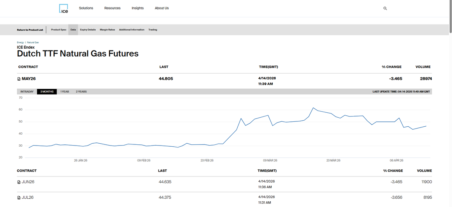The width and height of the screenshot is (452, 207).
Task: Click the MAY26 volume 28974
Action: coord(426,79)
